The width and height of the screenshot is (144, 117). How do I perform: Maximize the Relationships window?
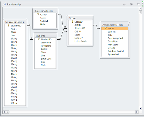coord(131,4)
